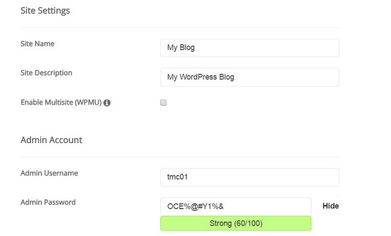This screenshot has height=236, width=391.
Task: Click the Site Settings section heading
Action: [x=45, y=11]
